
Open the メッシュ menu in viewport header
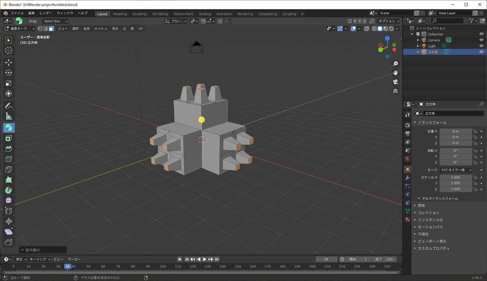[101, 28]
